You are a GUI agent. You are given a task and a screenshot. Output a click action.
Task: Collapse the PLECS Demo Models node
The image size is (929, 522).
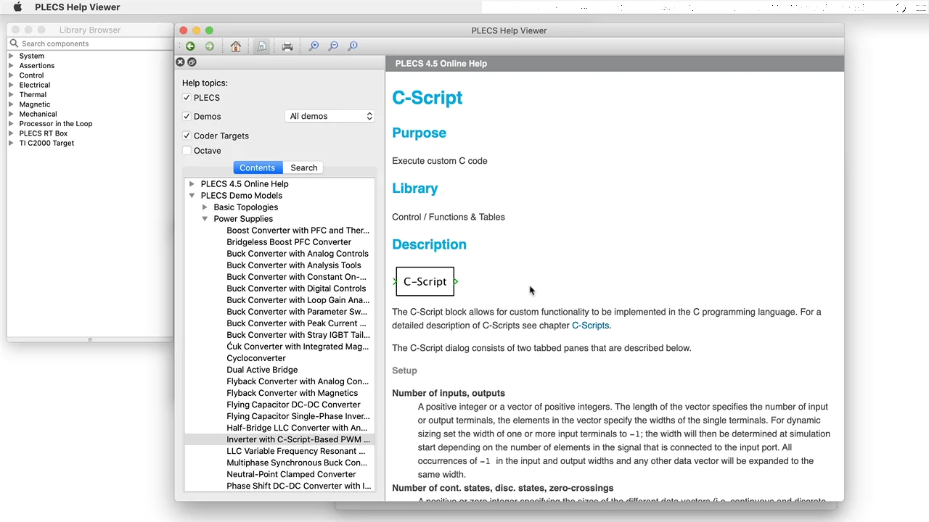(192, 196)
